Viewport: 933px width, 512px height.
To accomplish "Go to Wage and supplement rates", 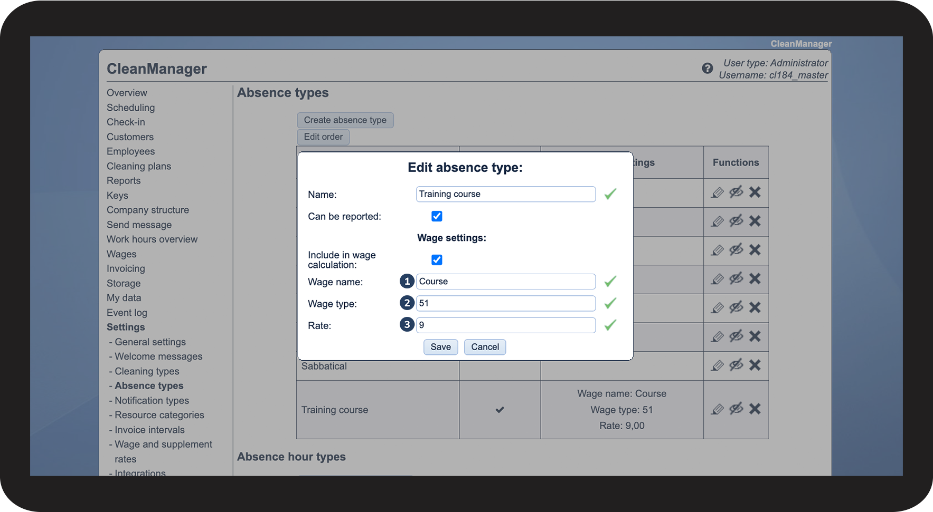I will (x=163, y=445).
